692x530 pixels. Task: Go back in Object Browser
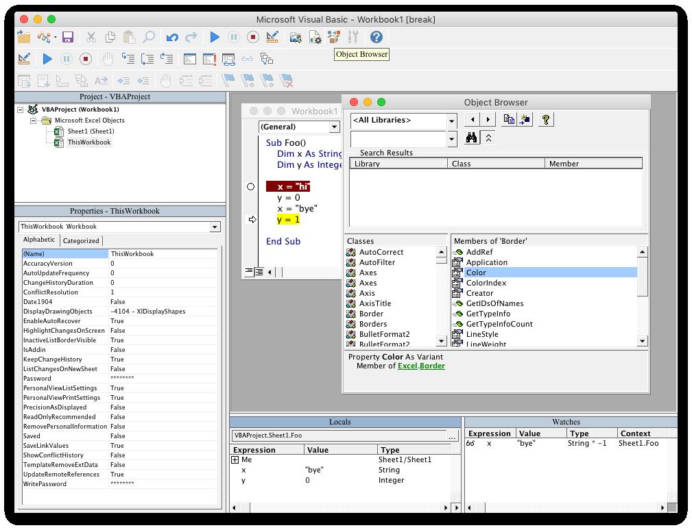(x=473, y=119)
